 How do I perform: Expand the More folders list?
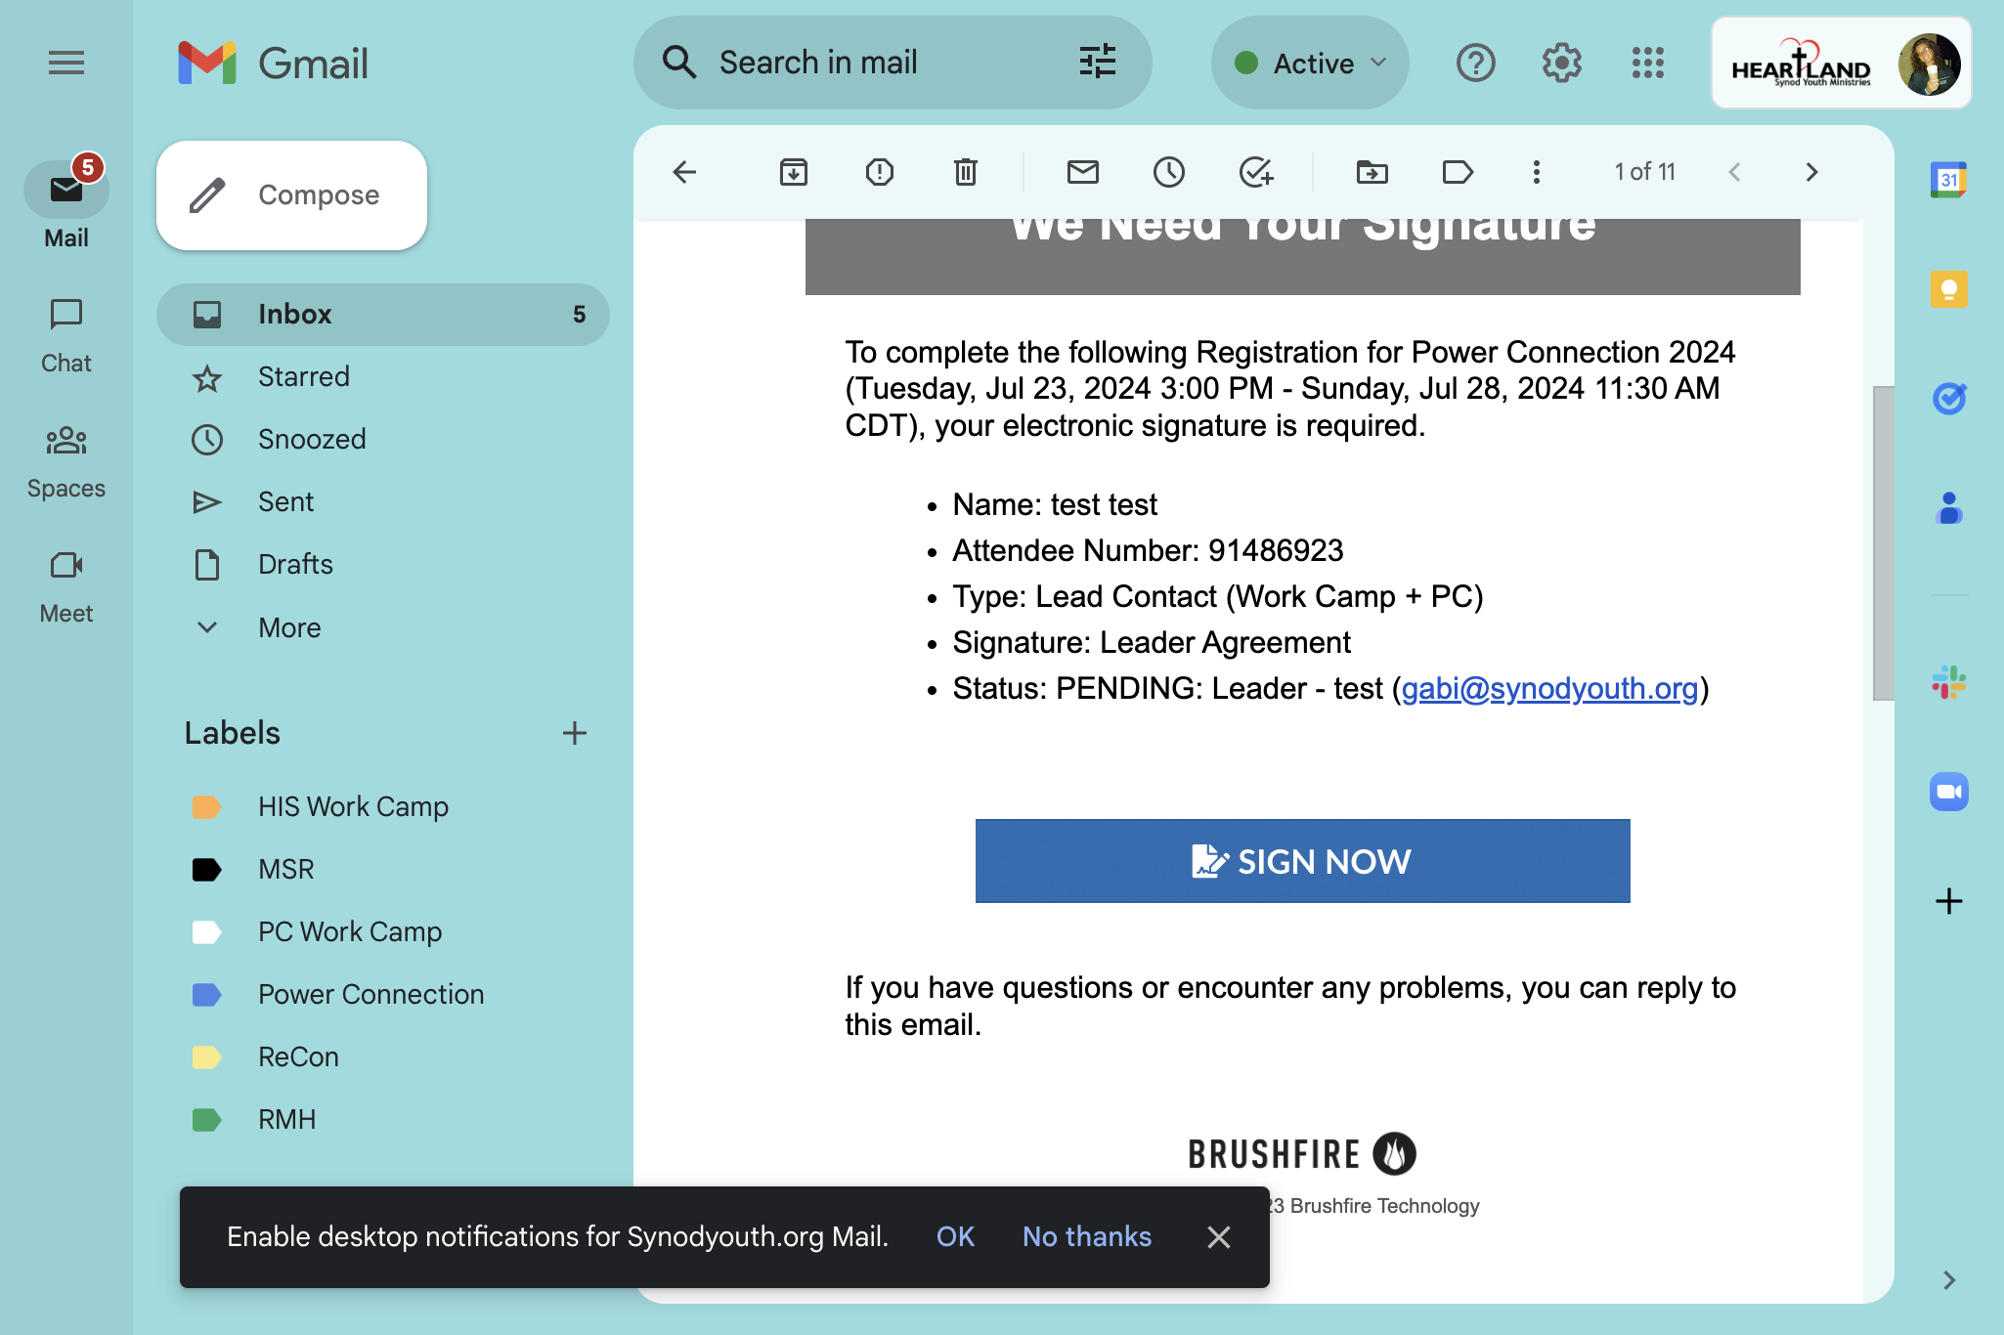[x=289, y=627]
